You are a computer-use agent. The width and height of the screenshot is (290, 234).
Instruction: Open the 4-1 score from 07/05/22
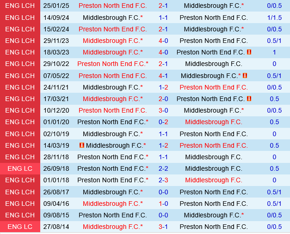[163, 76]
